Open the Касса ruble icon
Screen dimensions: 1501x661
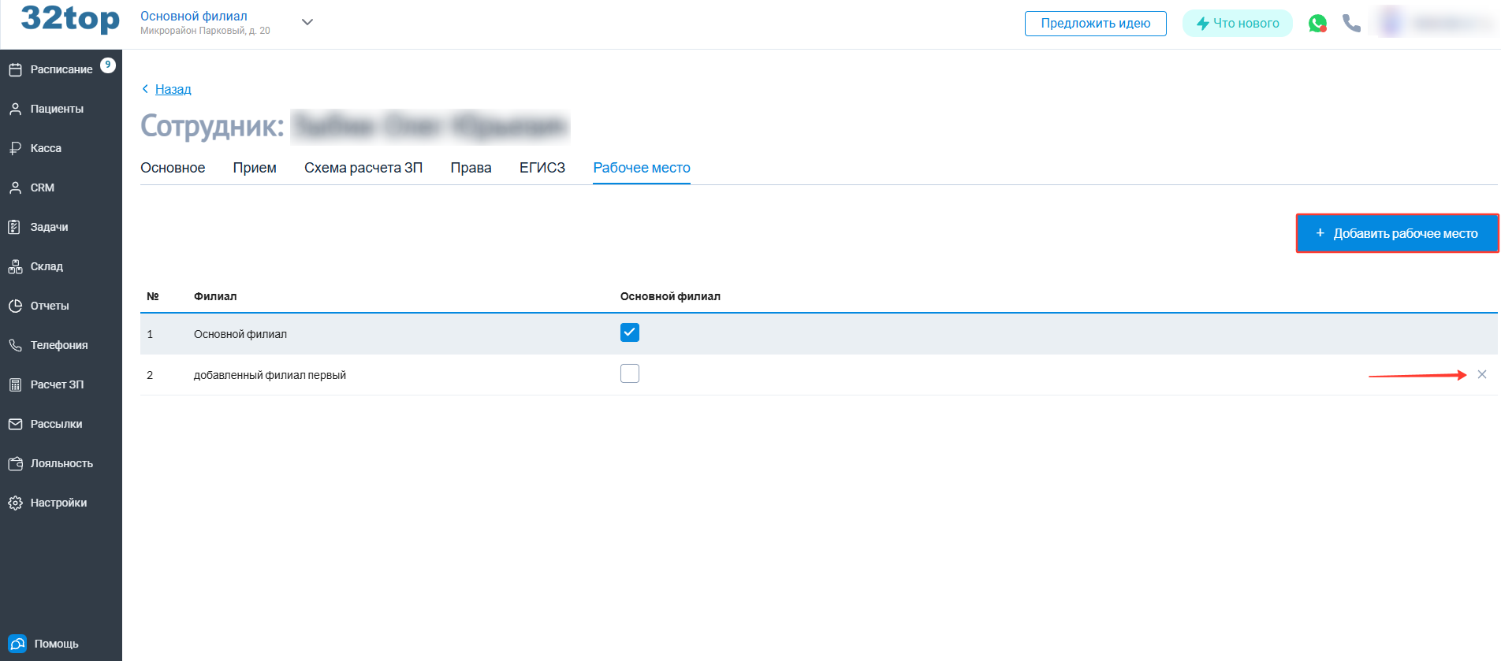point(15,148)
